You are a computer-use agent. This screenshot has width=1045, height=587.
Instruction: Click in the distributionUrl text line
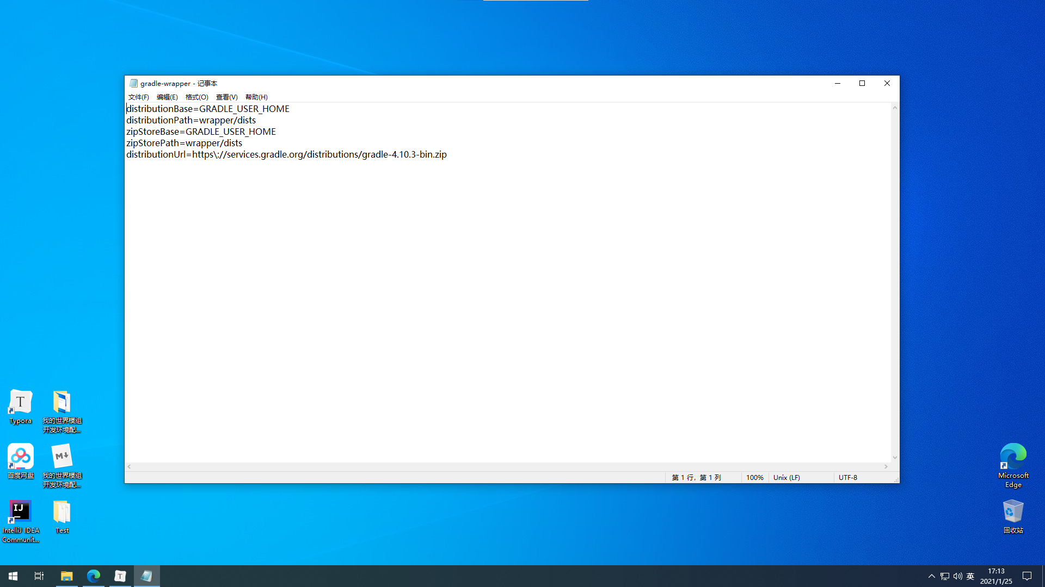click(x=286, y=155)
